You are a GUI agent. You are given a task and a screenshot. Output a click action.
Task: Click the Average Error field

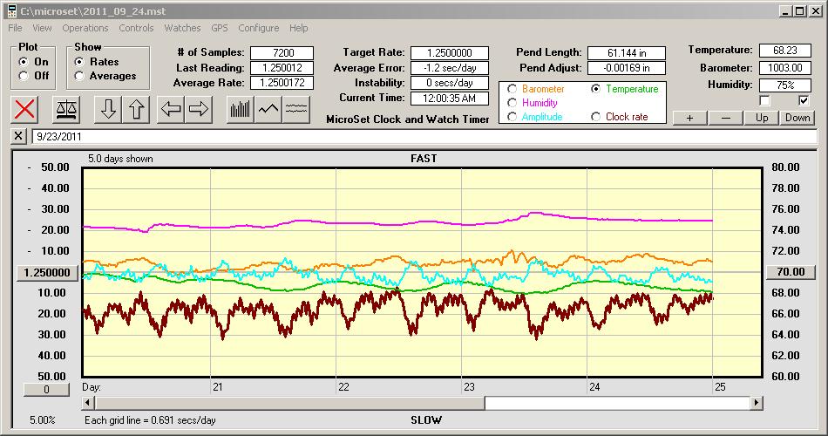(450, 68)
